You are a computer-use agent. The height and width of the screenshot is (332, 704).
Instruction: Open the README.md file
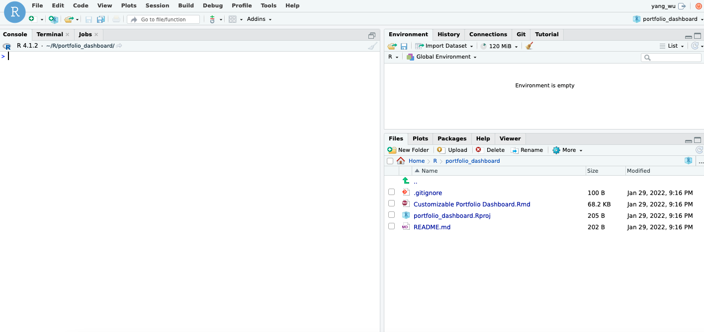(x=432, y=227)
